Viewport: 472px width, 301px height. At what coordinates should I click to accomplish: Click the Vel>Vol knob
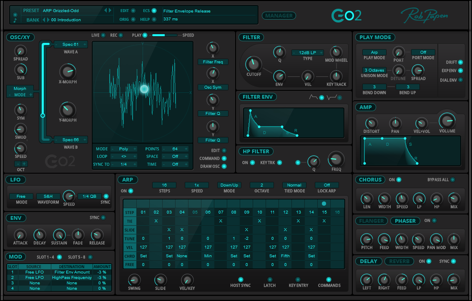422,123
